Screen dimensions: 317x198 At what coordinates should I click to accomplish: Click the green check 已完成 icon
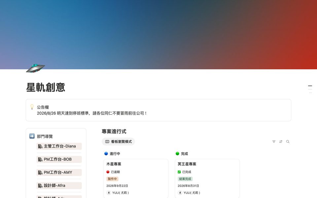[x=179, y=172]
